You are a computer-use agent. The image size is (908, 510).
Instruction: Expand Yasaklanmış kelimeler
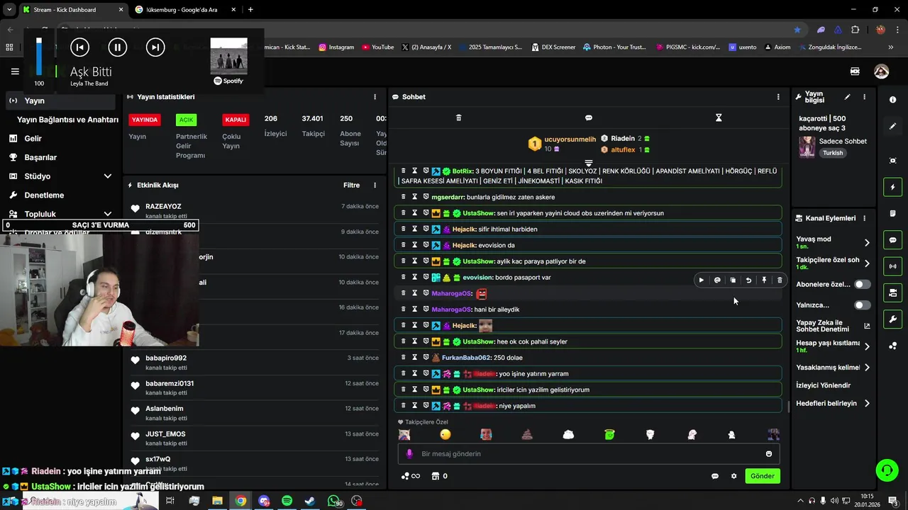tap(867, 368)
